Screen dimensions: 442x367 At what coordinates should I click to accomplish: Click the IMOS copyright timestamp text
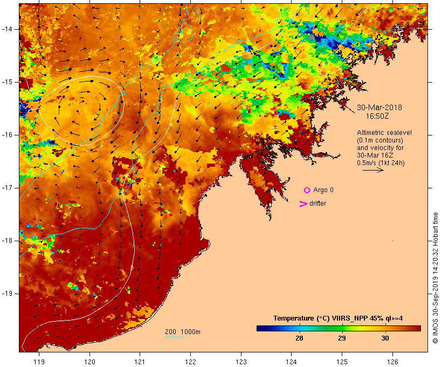436,278
